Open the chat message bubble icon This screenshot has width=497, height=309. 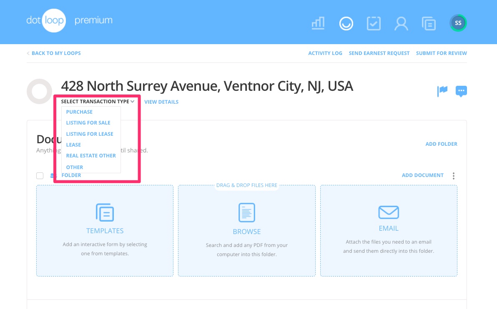coord(461,91)
